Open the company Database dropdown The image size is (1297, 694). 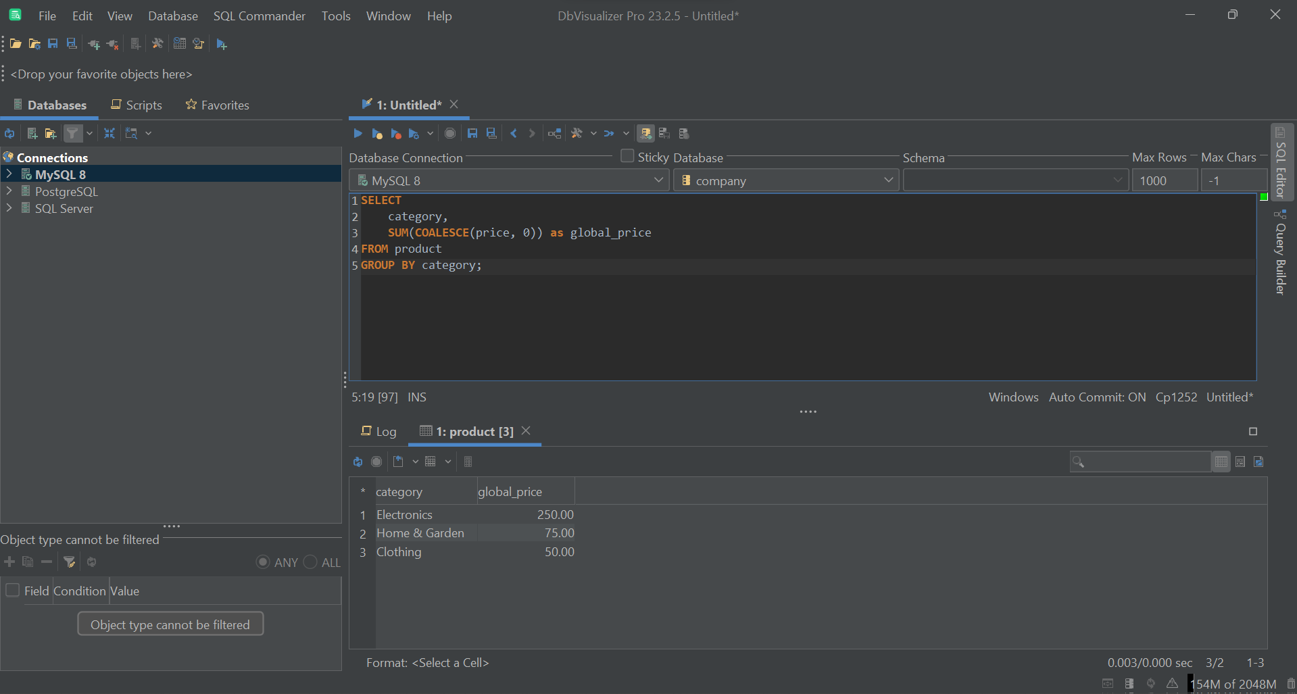pos(786,180)
